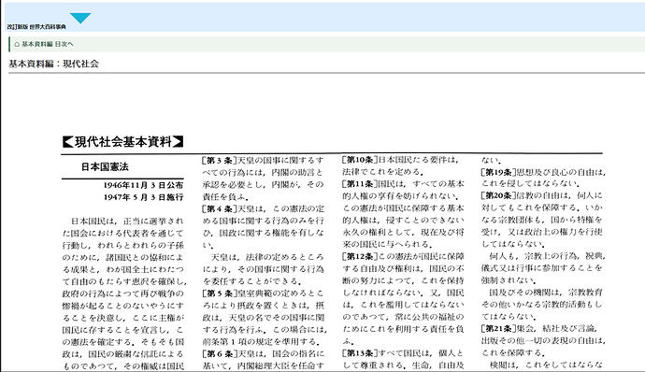Click the right bracket of 現代社会基本資料 heading
The image size is (645, 372).
[178, 141]
